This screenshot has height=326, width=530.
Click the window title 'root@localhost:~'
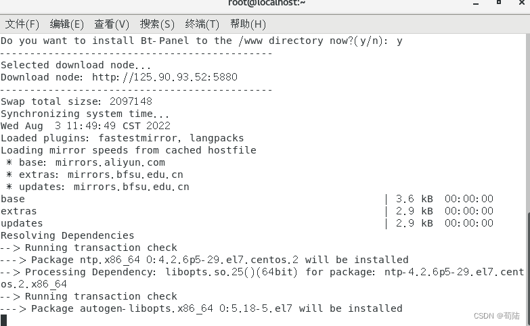click(267, 3)
